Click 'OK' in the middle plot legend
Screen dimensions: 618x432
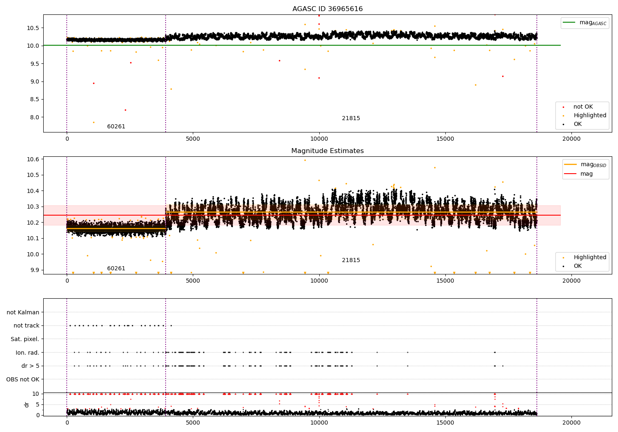point(578,266)
